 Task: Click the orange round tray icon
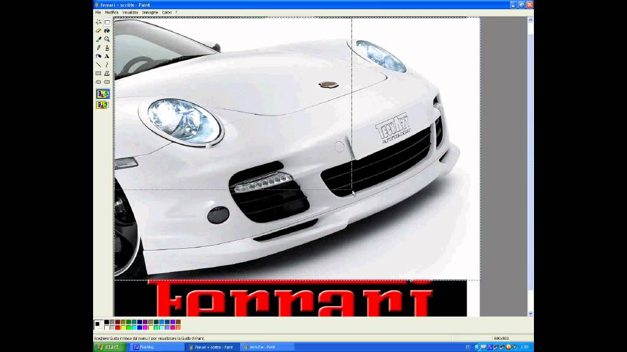[508, 347]
